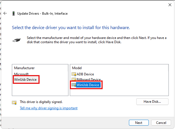Click the USB cable illustration icon
The image size is (175, 129).
point(16,40)
